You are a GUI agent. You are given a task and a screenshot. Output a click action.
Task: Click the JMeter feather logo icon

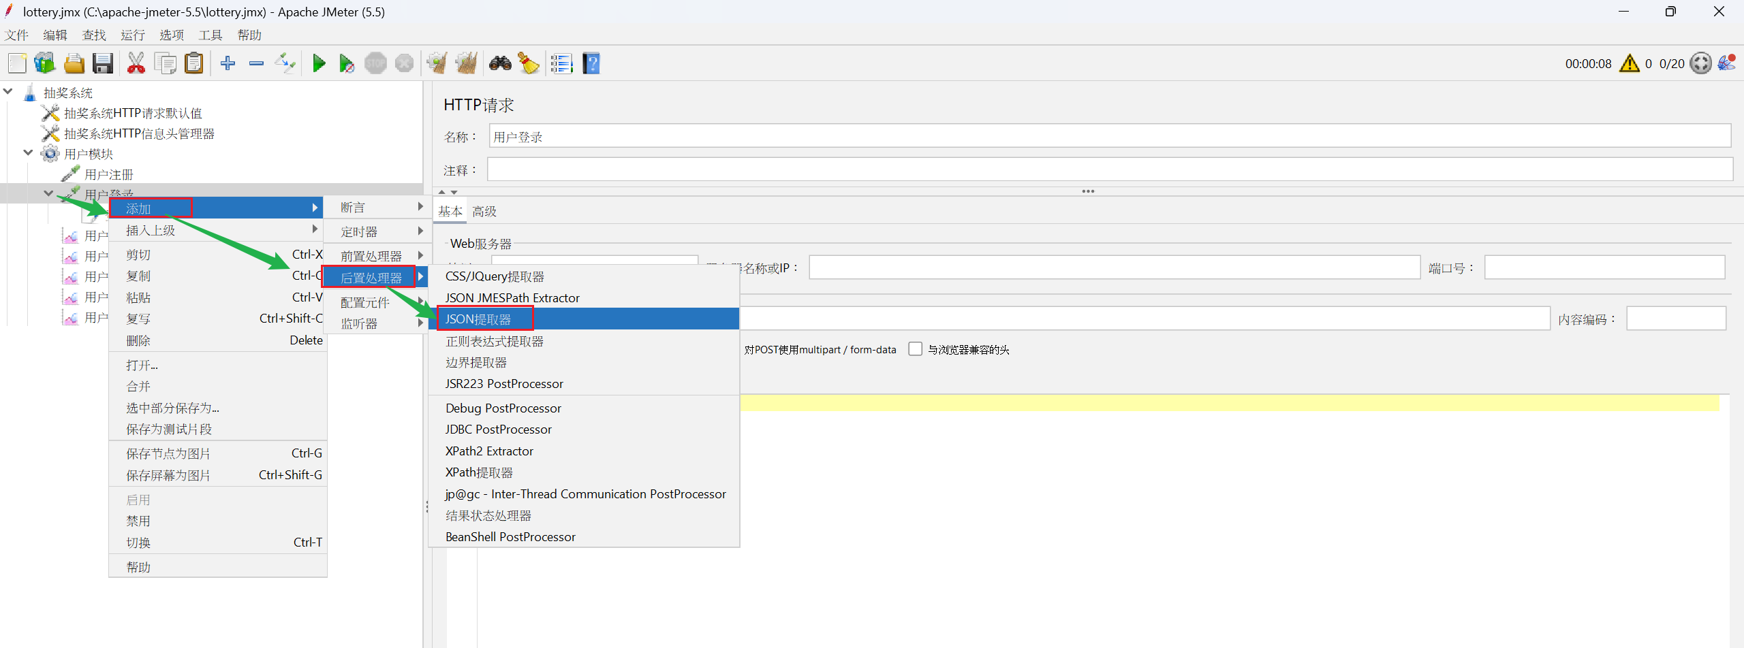[1727, 63]
